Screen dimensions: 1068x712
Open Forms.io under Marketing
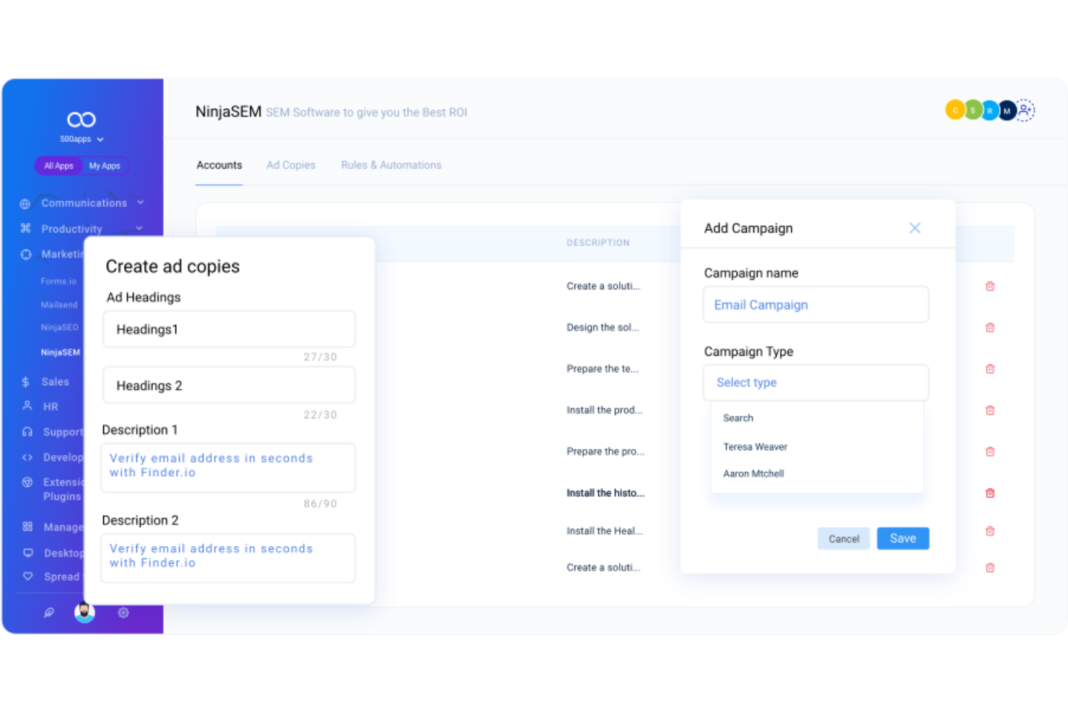(x=58, y=281)
